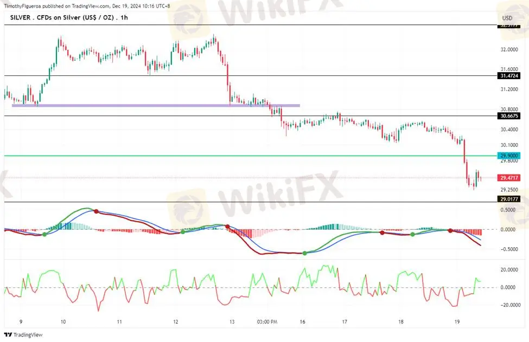
Task: Click the first red MACD crossover dot
Action: tap(96, 211)
